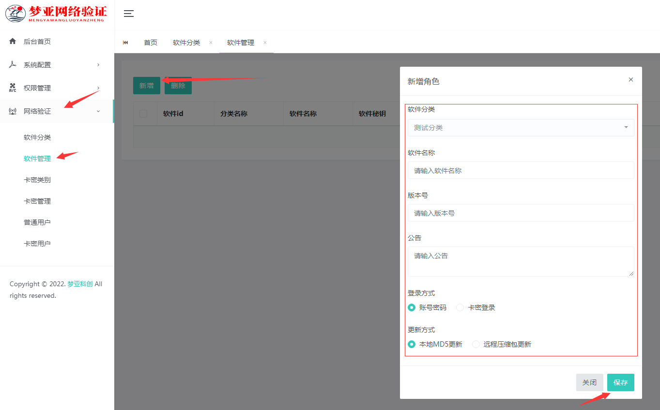Toggle the sidebar with the hamburger icon

(128, 14)
